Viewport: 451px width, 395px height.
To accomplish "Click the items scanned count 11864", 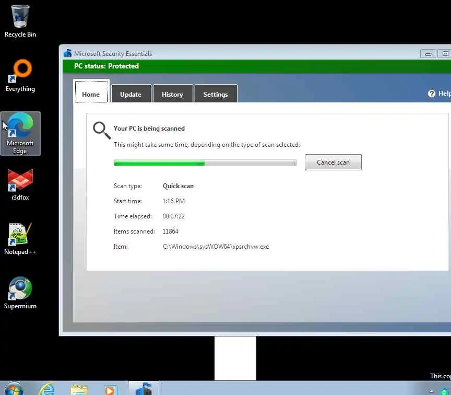I will tap(170, 231).
